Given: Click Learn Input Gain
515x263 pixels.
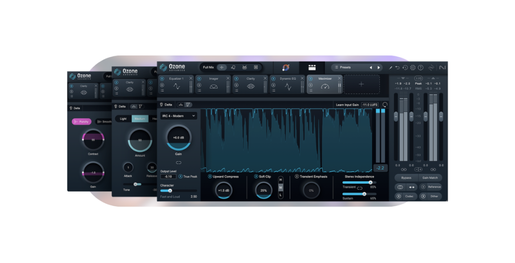Looking at the screenshot, I should pyautogui.click(x=347, y=105).
